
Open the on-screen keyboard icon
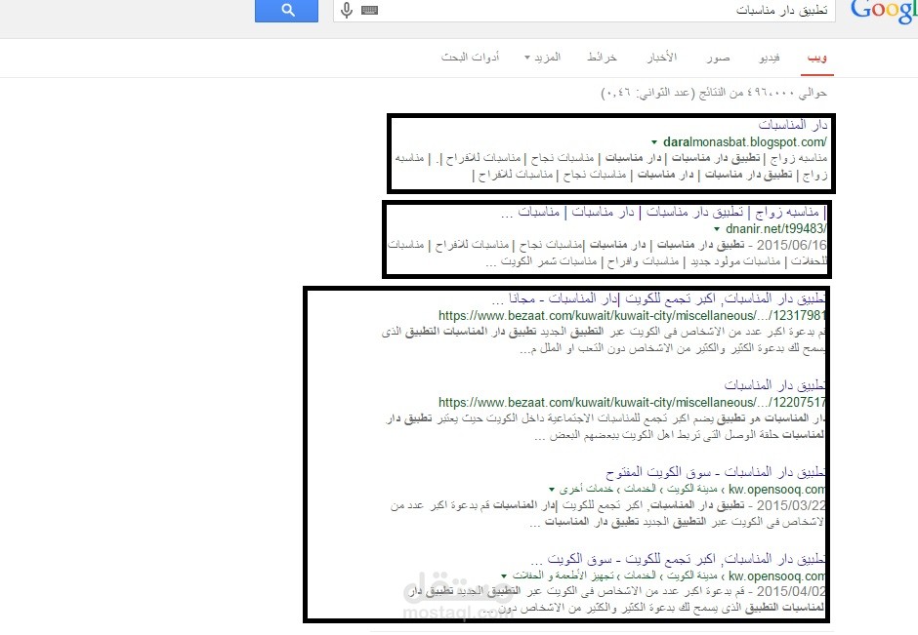(x=369, y=10)
